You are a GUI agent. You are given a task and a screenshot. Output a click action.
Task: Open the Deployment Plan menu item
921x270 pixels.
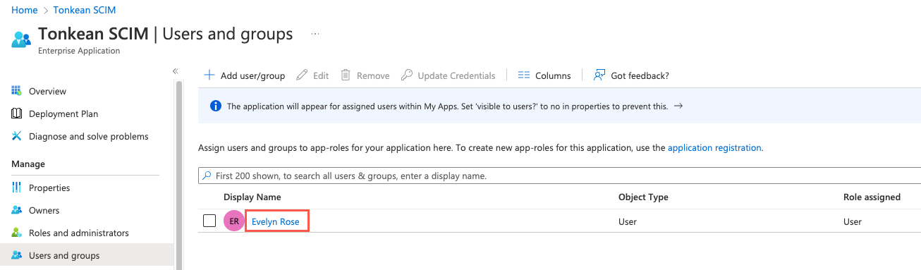(63, 113)
